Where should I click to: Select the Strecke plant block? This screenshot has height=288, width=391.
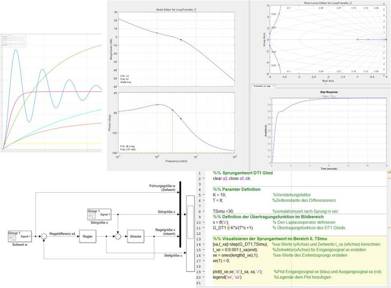(x=135, y=236)
